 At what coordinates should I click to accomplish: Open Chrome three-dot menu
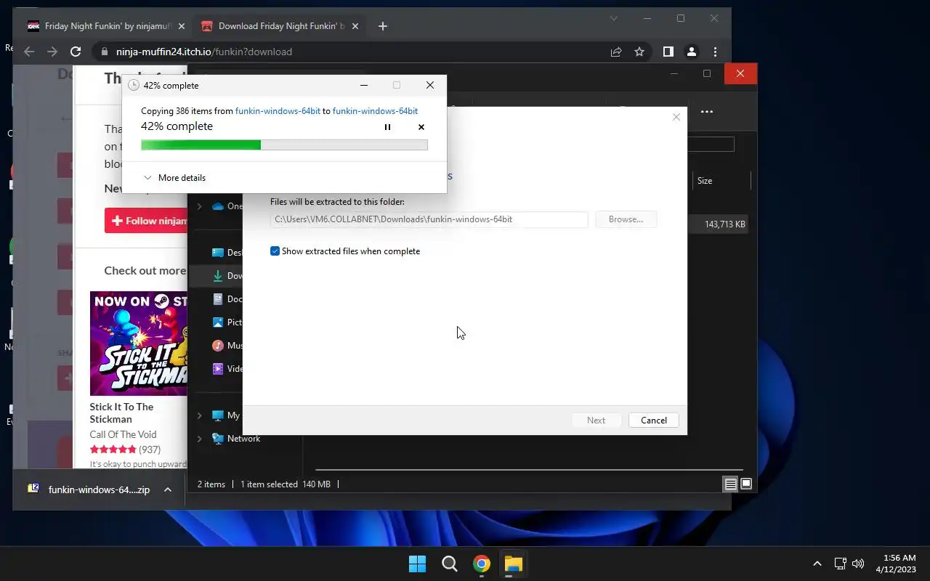[715, 52]
